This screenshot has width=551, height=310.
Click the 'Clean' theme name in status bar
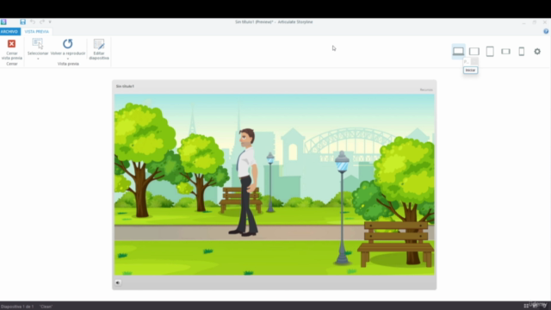pyautogui.click(x=46, y=307)
